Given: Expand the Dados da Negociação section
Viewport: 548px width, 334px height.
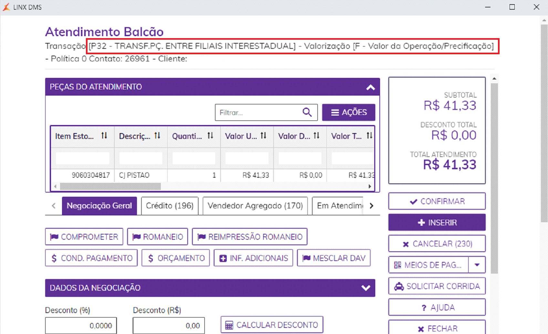Looking at the screenshot, I should (366, 288).
